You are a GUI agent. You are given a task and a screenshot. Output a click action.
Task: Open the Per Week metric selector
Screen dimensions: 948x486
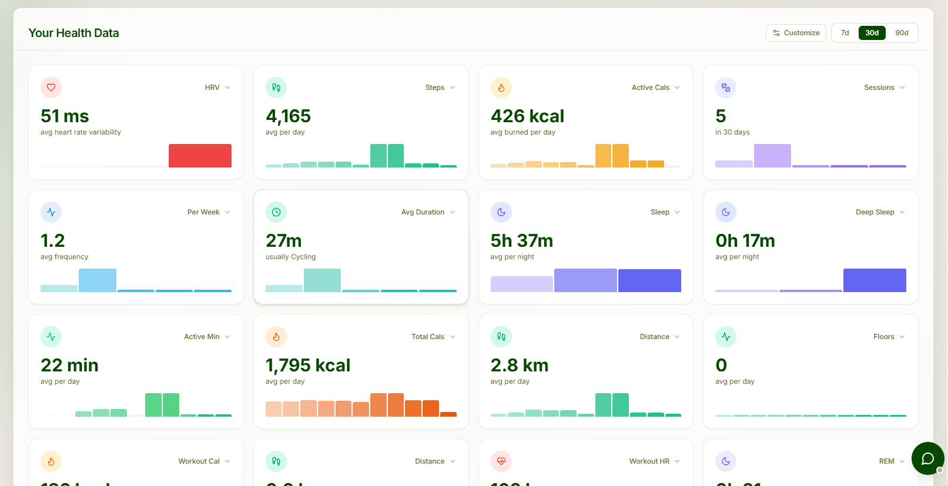pos(209,212)
